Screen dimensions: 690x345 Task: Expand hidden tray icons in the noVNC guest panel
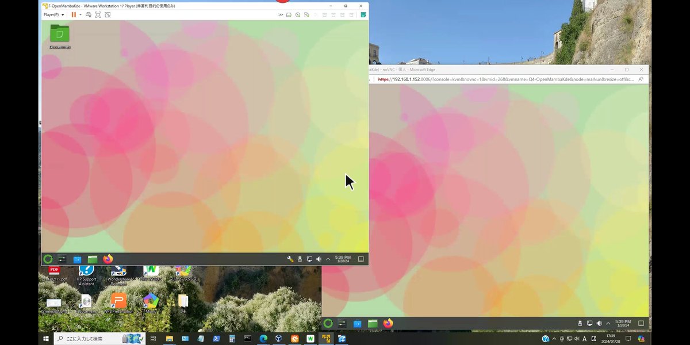tap(608, 324)
